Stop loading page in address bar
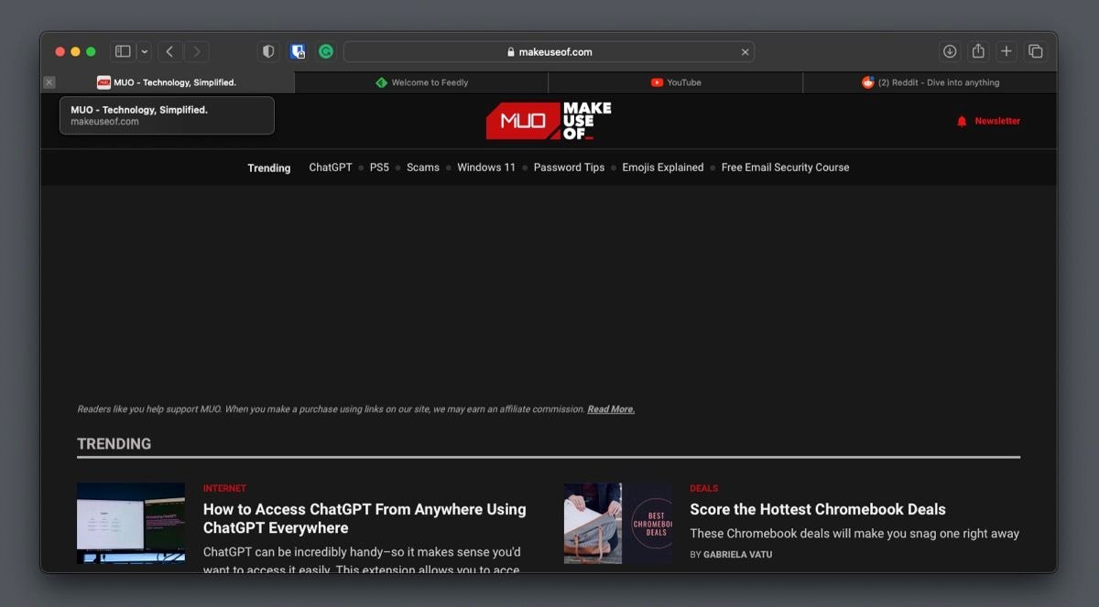1099x607 pixels. (745, 52)
